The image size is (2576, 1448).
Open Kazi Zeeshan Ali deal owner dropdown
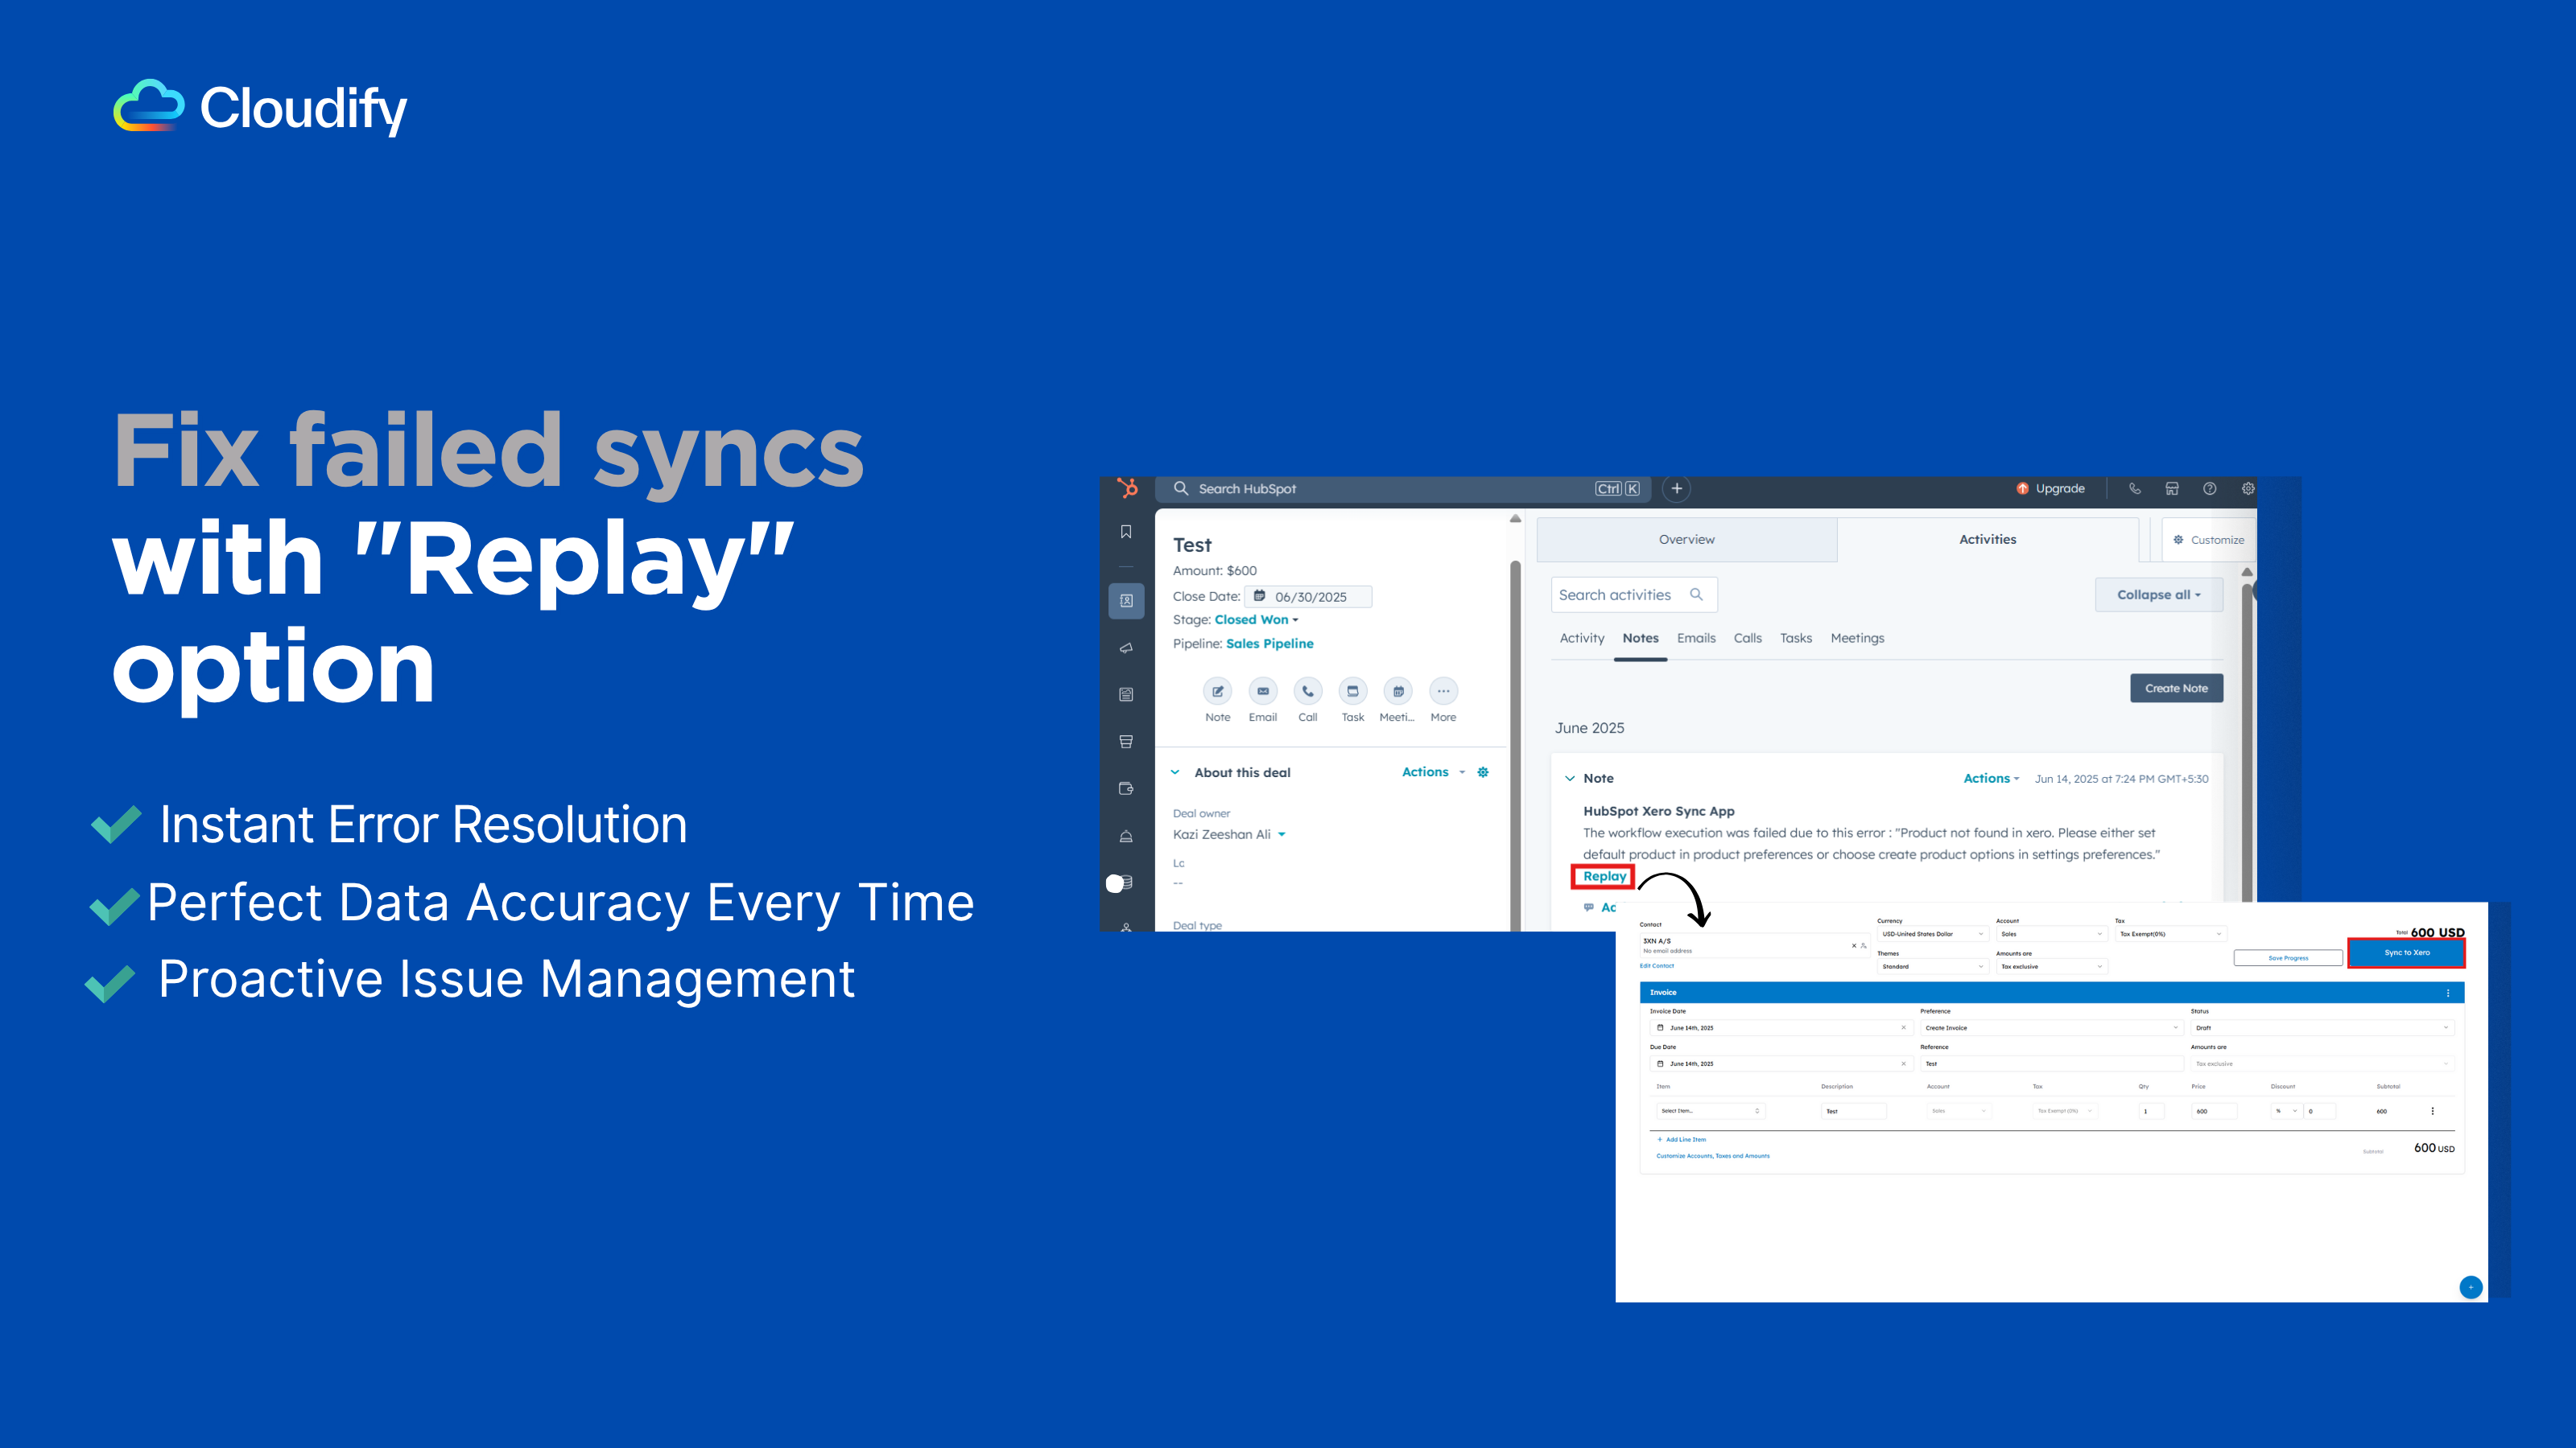[x=1229, y=834]
